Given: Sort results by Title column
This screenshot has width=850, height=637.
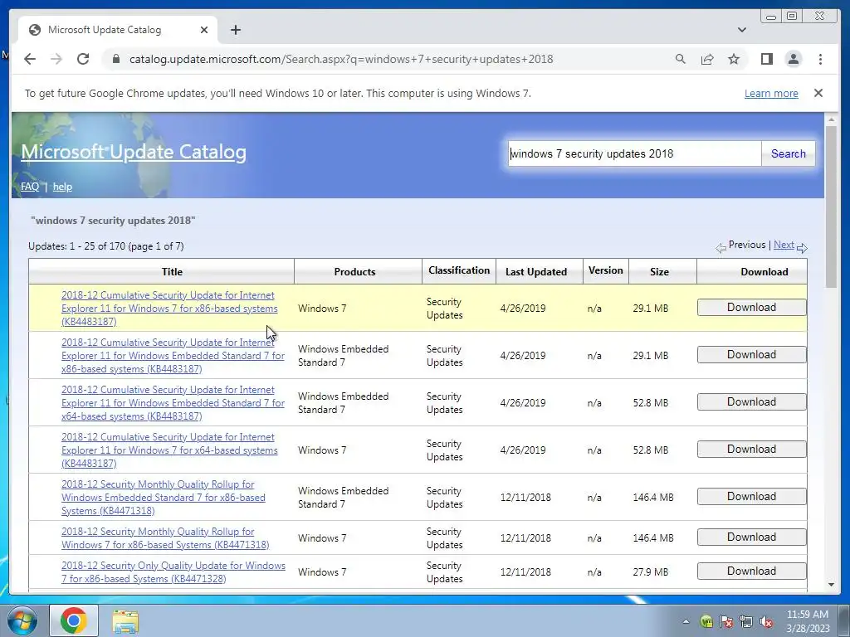Looking at the screenshot, I should click(x=172, y=271).
